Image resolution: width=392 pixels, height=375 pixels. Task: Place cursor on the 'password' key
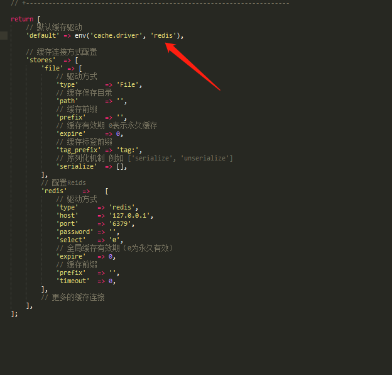coord(75,232)
